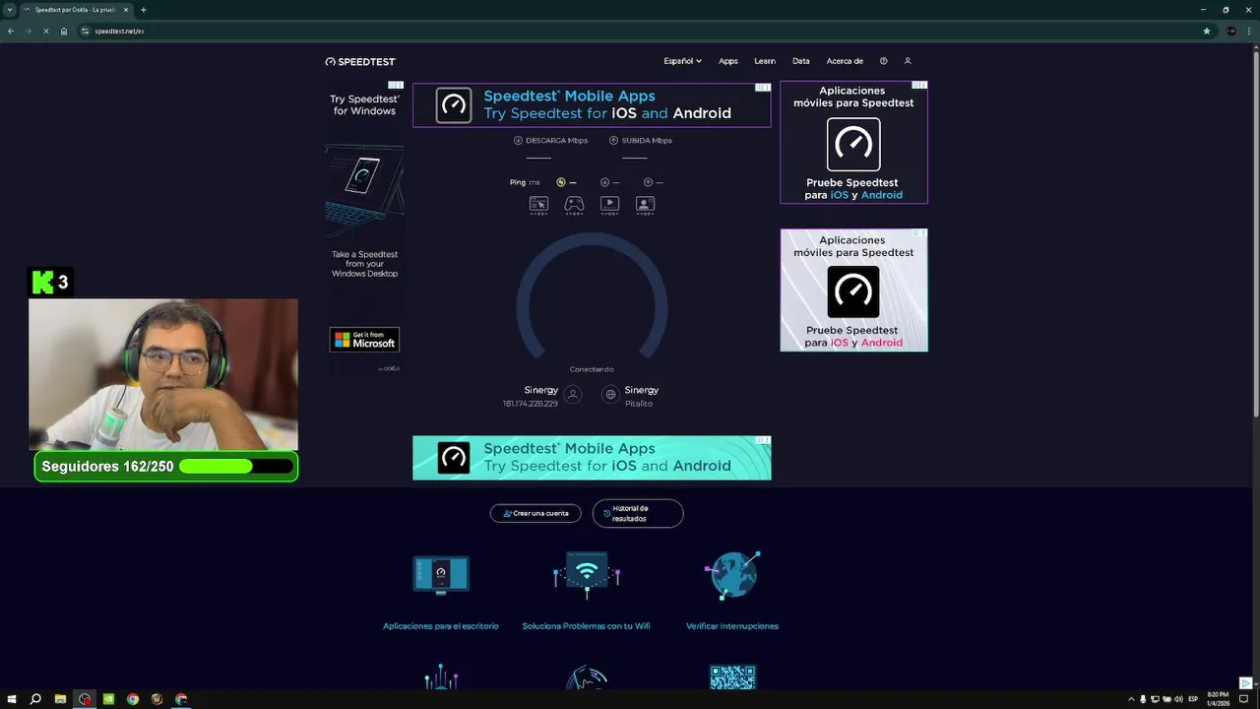This screenshot has width=1260, height=709.
Task: Click the volume speaker icon in system tray
Action: pyautogui.click(x=1178, y=699)
